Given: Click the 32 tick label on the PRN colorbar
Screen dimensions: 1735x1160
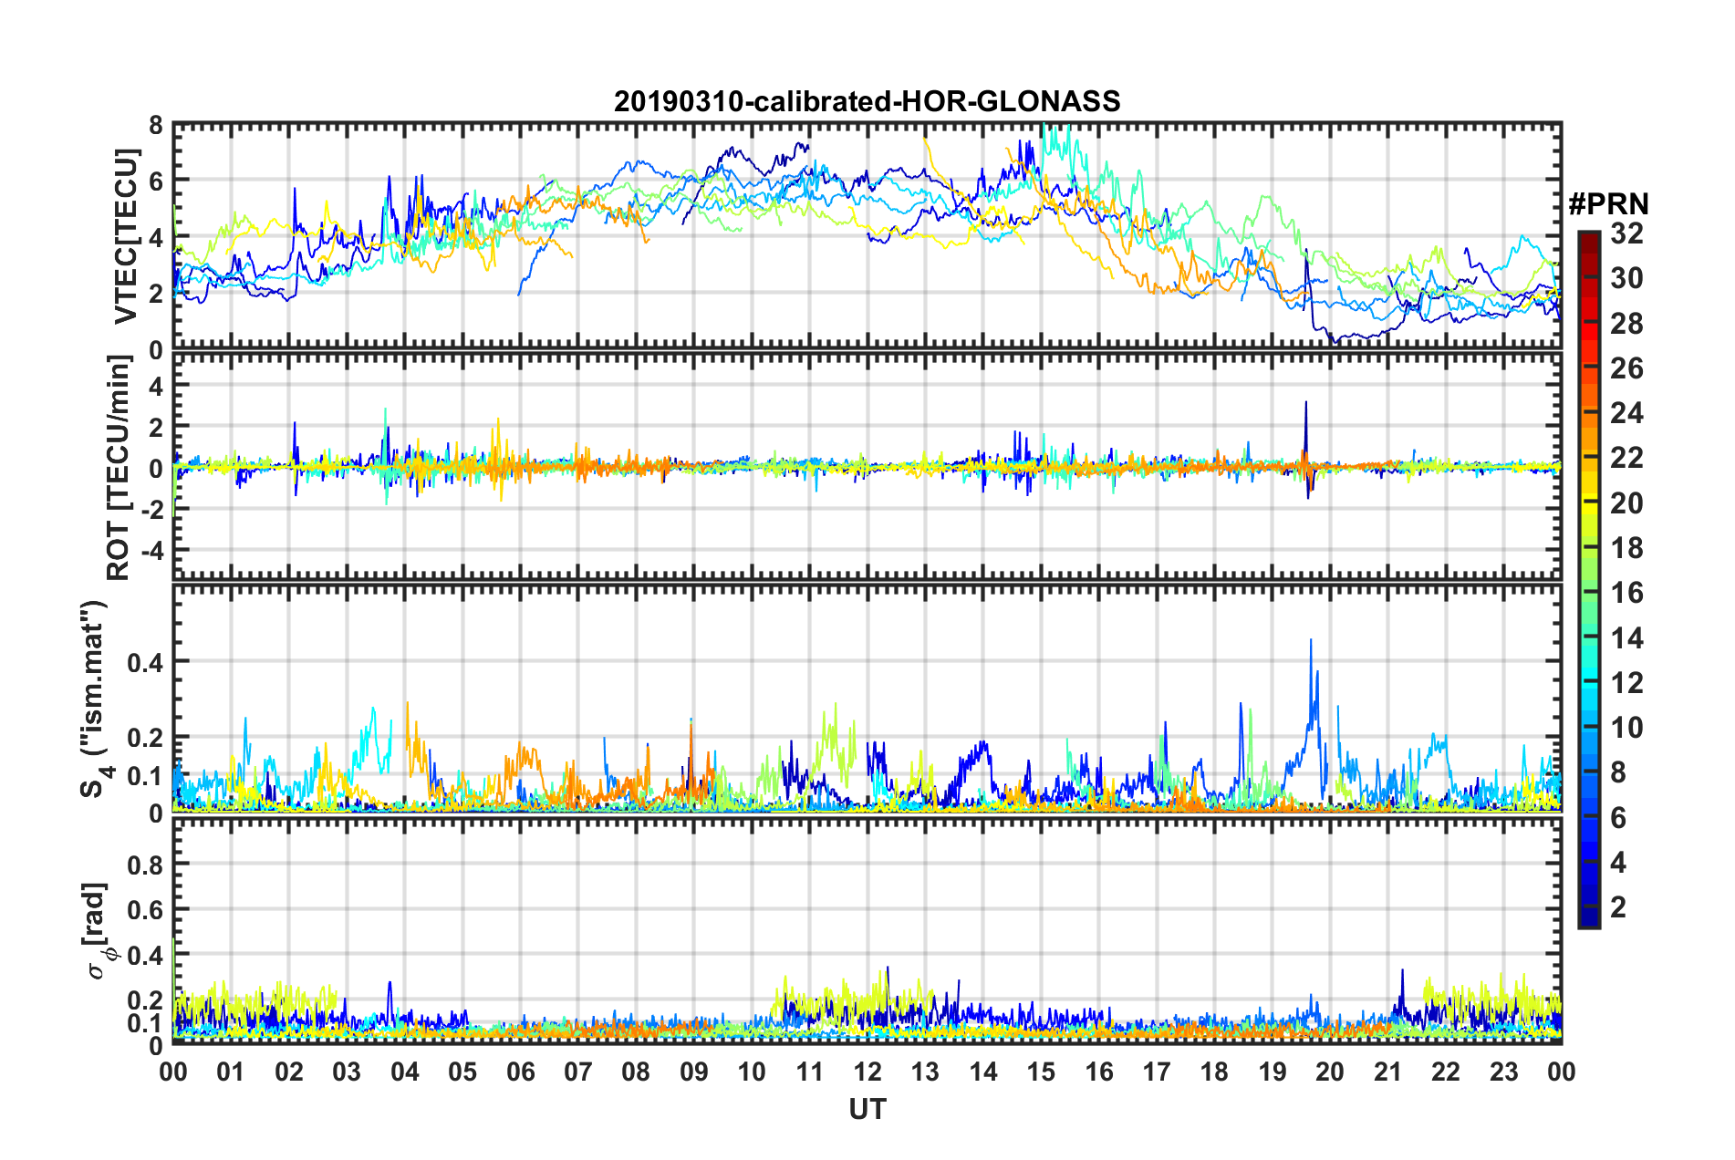Looking at the screenshot, I should pos(1626,233).
